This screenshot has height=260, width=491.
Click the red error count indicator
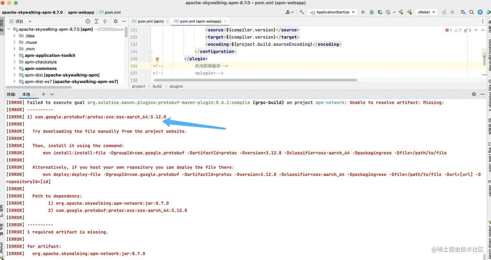coord(448,30)
